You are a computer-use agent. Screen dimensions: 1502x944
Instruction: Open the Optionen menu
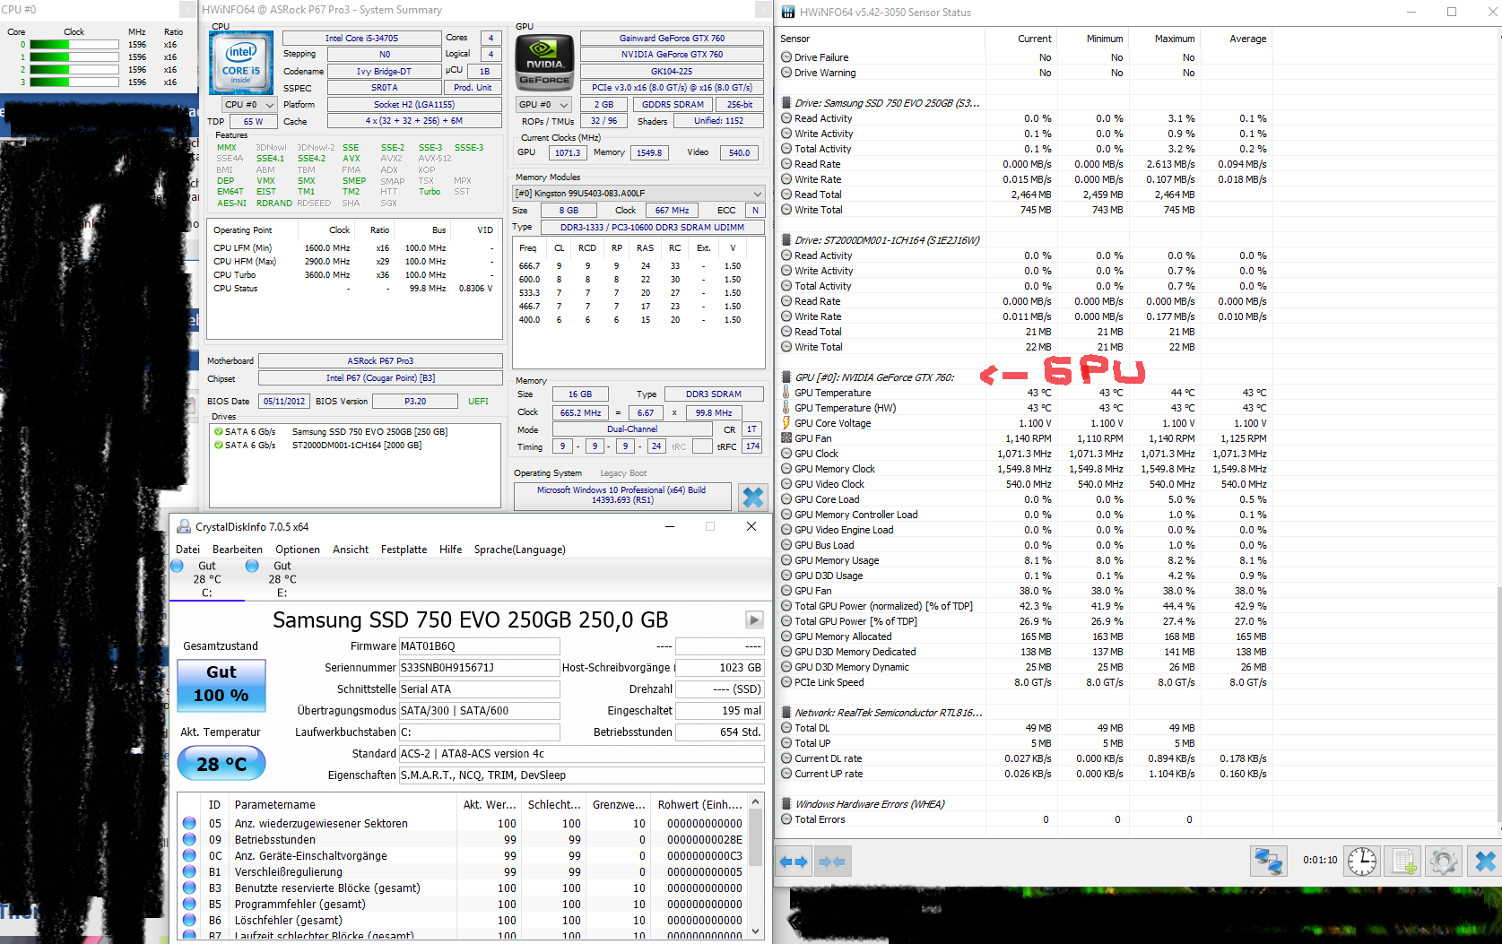(x=298, y=550)
